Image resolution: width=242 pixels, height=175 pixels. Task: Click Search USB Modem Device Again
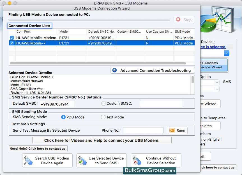[x=47, y=160]
